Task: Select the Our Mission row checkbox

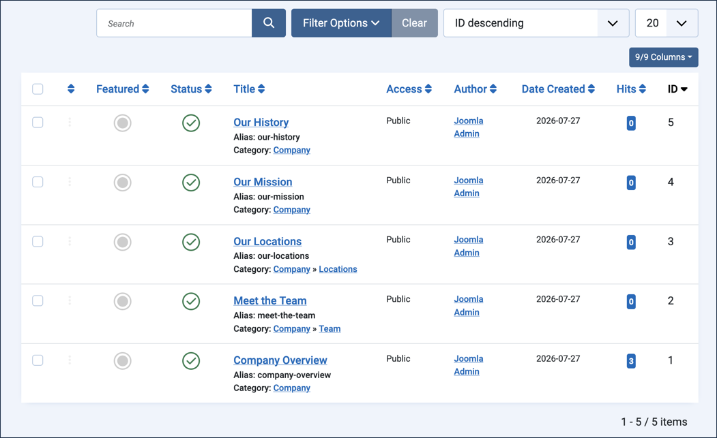Action: [x=38, y=182]
